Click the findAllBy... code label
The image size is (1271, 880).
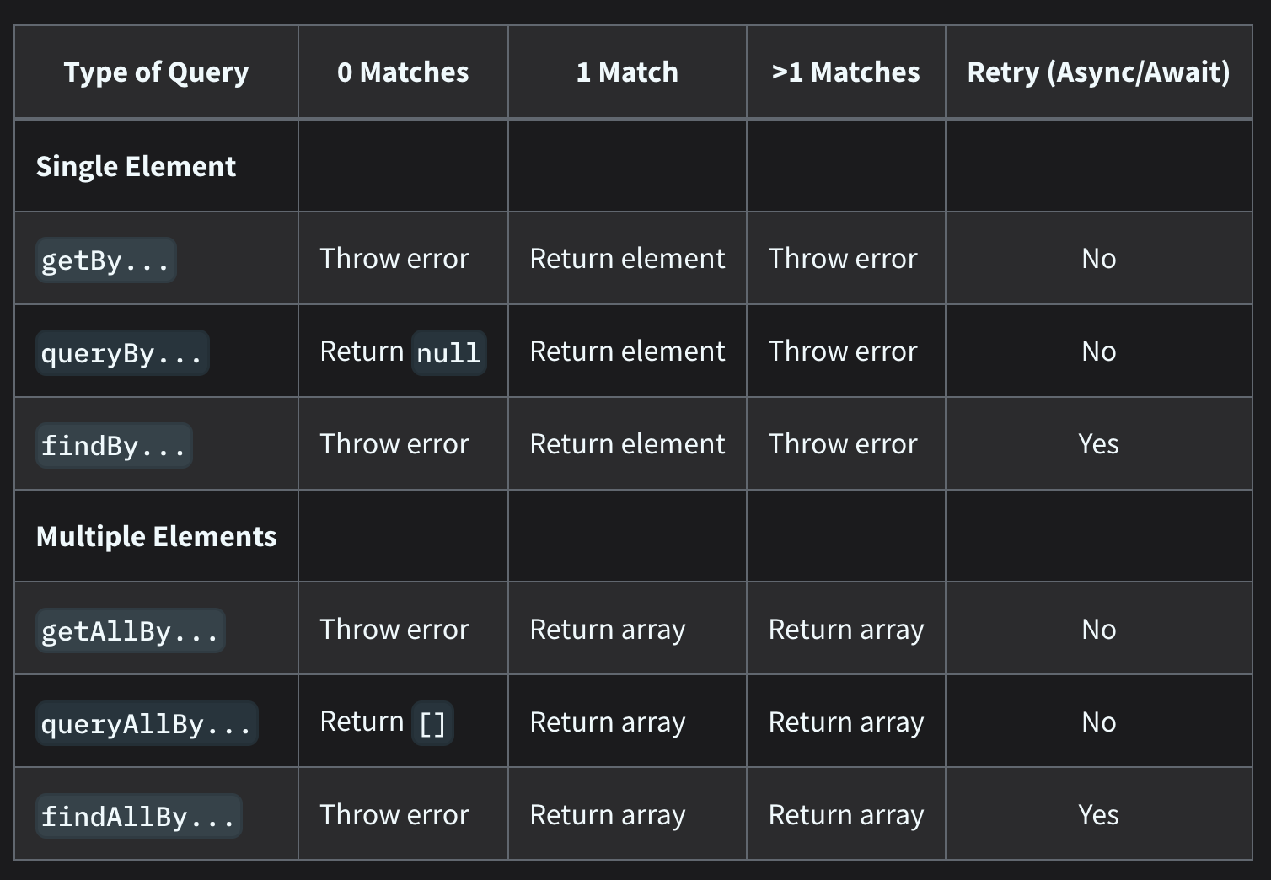(138, 816)
